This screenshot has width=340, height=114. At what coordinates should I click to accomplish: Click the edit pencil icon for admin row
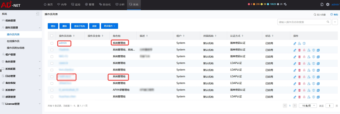point(295,43)
